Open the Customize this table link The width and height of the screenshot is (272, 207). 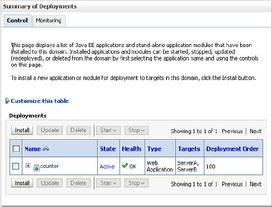(x=40, y=101)
